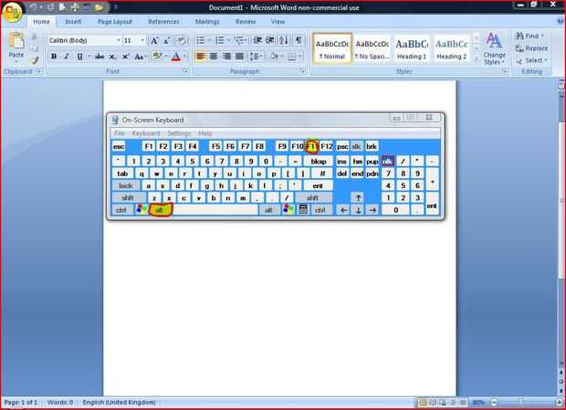Select Justify alignment

240,57
